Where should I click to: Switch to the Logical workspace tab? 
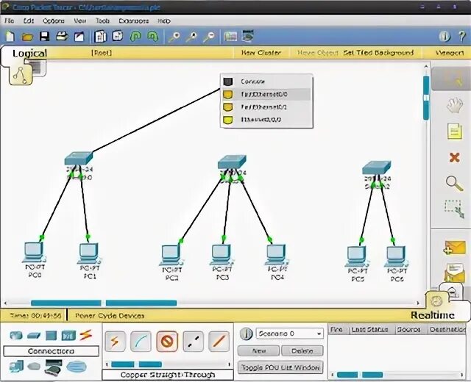pyautogui.click(x=29, y=54)
